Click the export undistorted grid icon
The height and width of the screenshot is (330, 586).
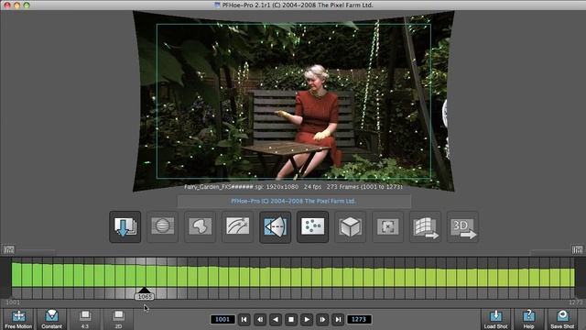click(425, 226)
